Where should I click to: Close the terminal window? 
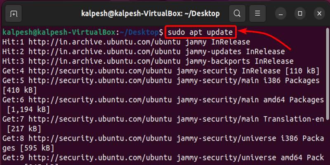click(319, 14)
